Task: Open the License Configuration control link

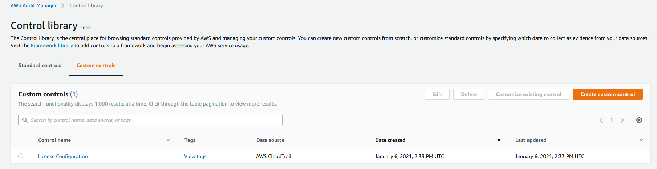Action: [x=63, y=156]
